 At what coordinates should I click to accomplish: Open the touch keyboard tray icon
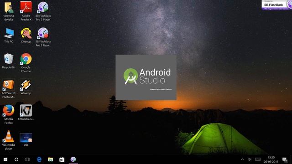coord(258,159)
